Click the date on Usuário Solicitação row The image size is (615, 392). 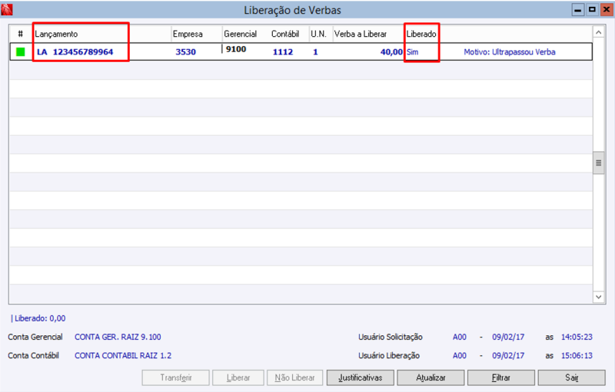pos(508,337)
